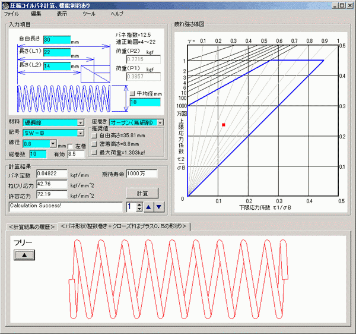The height and width of the screenshot is (334, 356).
Task: Toggle the 左巻 checkbox
Action: coord(70,146)
